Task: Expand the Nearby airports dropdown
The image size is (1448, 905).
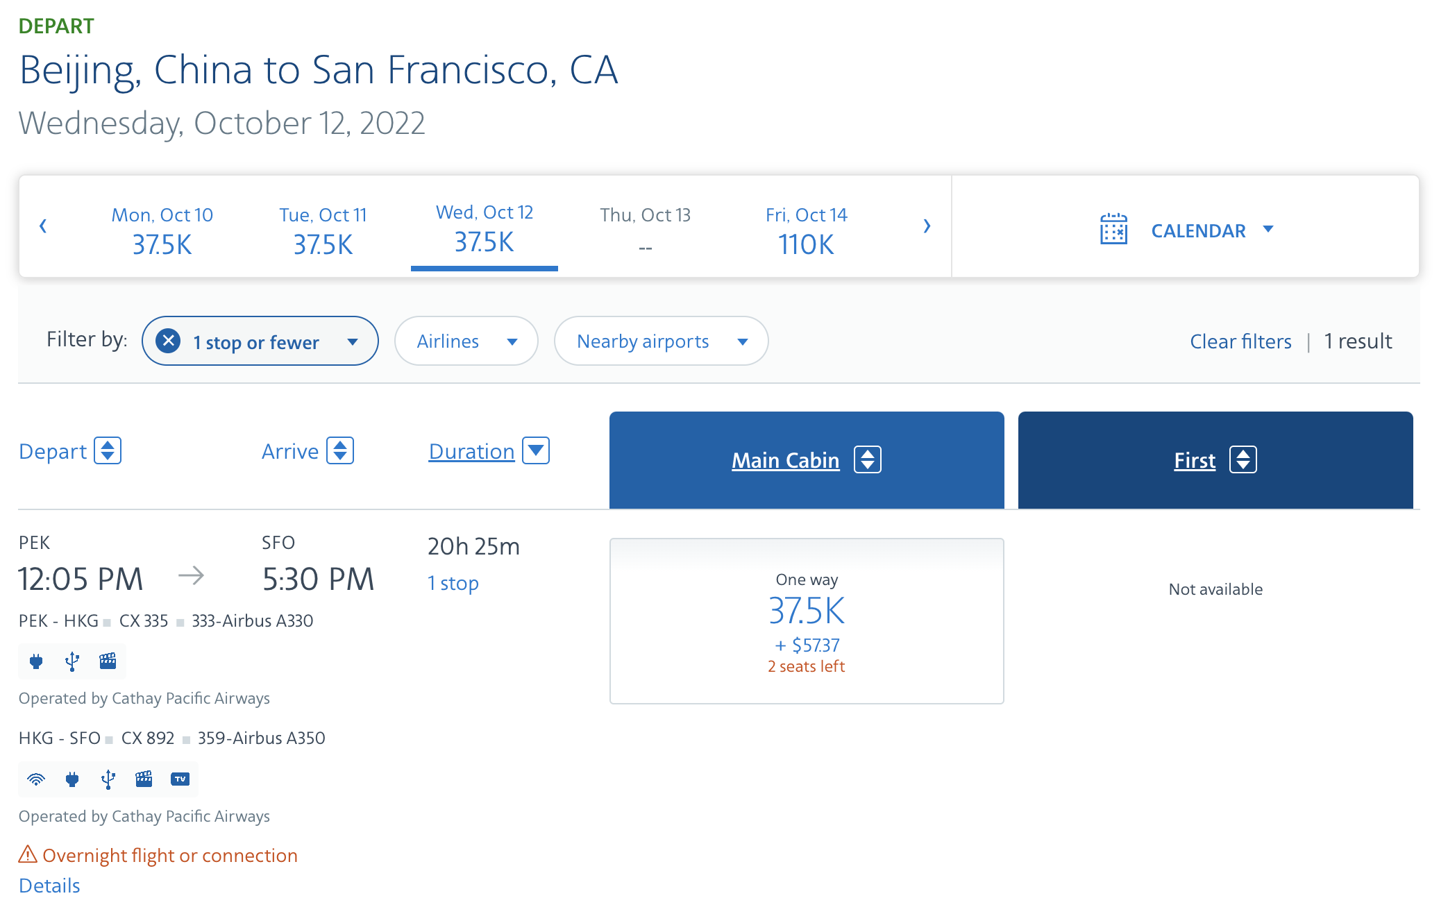Action: coord(661,341)
